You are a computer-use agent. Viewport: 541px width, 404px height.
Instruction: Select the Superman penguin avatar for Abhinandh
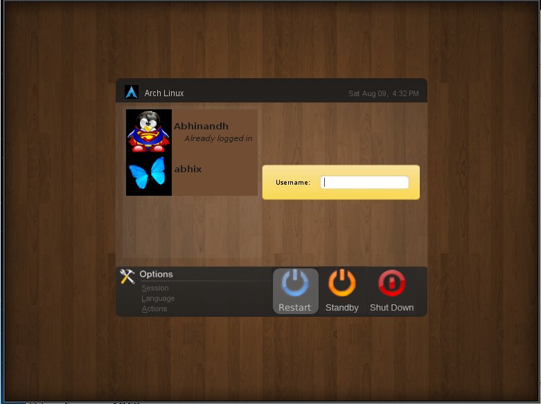click(149, 131)
